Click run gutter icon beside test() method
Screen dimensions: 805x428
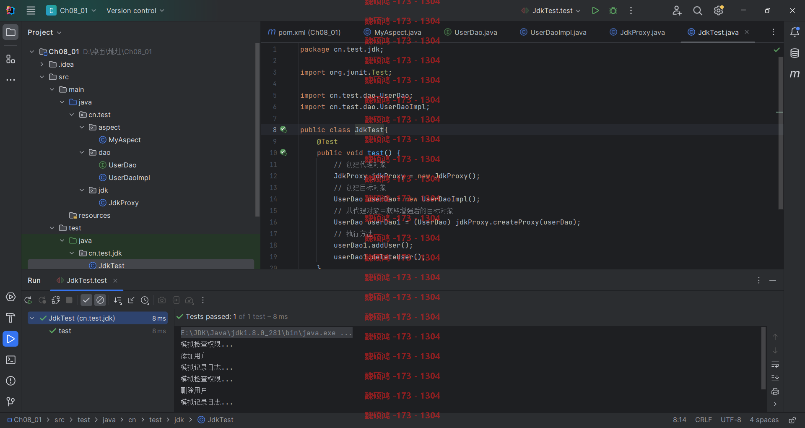(x=284, y=153)
